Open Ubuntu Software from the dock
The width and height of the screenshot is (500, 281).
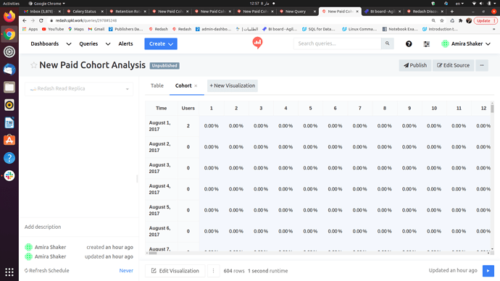[9, 140]
